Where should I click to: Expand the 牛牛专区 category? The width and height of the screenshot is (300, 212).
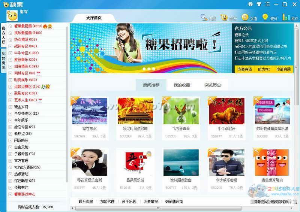(x=22, y=53)
